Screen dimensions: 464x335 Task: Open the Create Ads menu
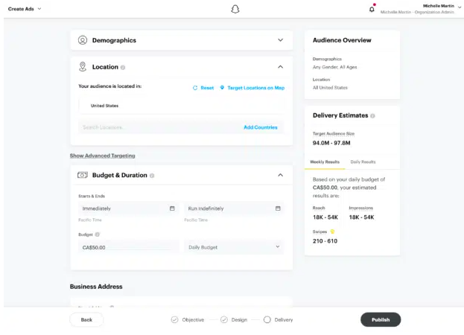[x=25, y=9]
